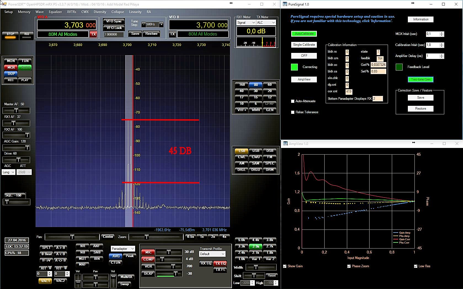
Task: Open the XVTRs menu
Action: pyautogui.click(x=71, y=12)
